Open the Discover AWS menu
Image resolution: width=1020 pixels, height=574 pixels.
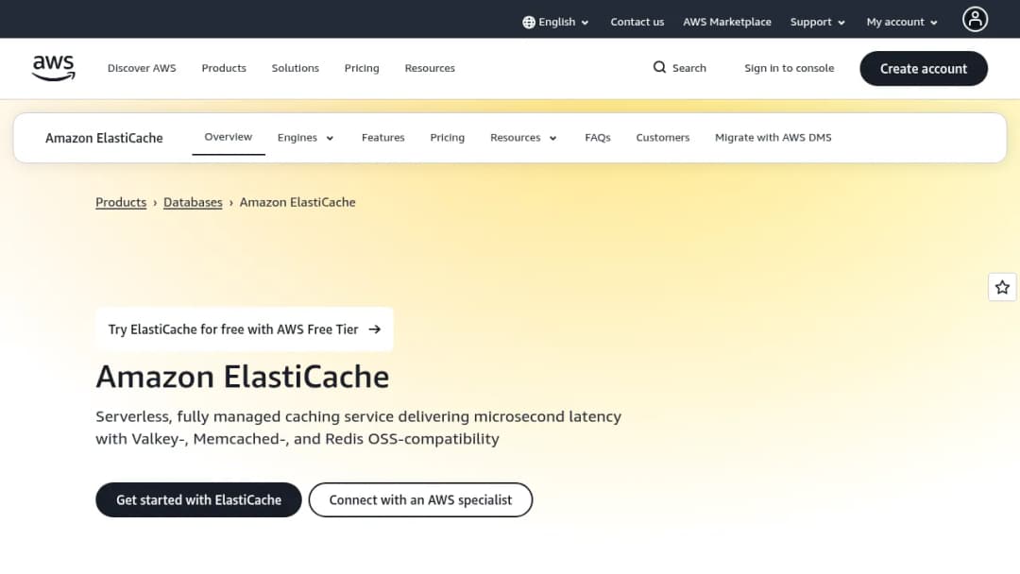[x=142, y=68]
